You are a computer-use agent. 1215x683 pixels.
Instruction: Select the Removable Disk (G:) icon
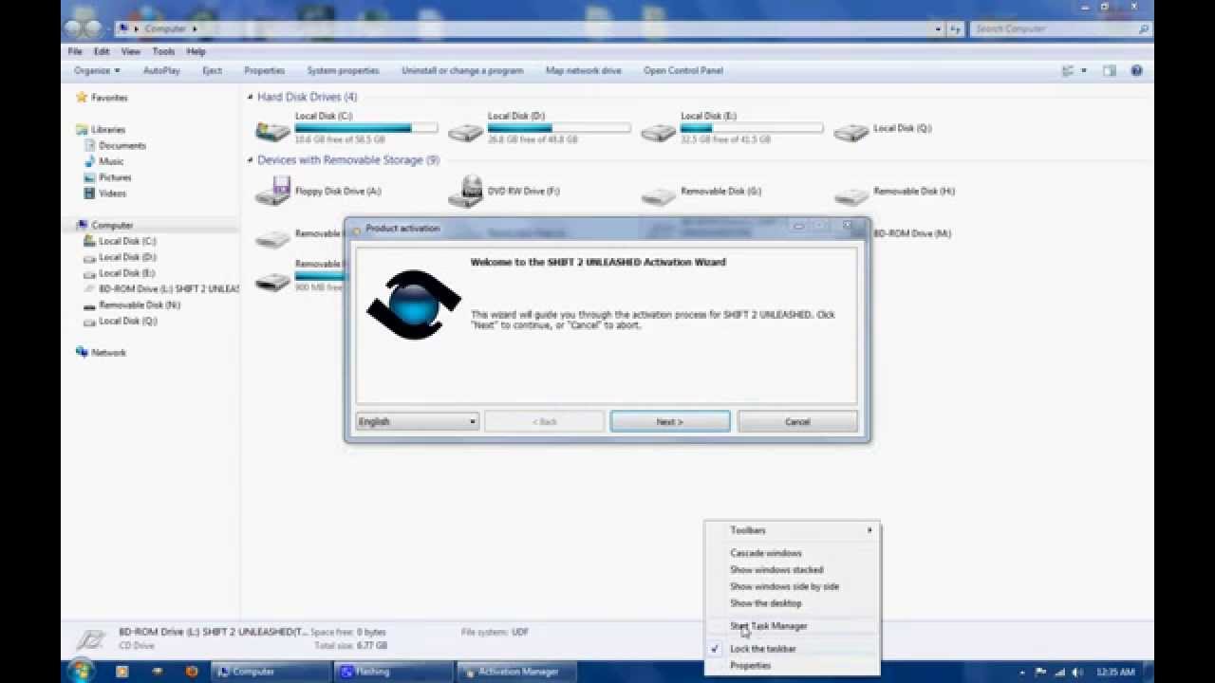click(658, 195)
